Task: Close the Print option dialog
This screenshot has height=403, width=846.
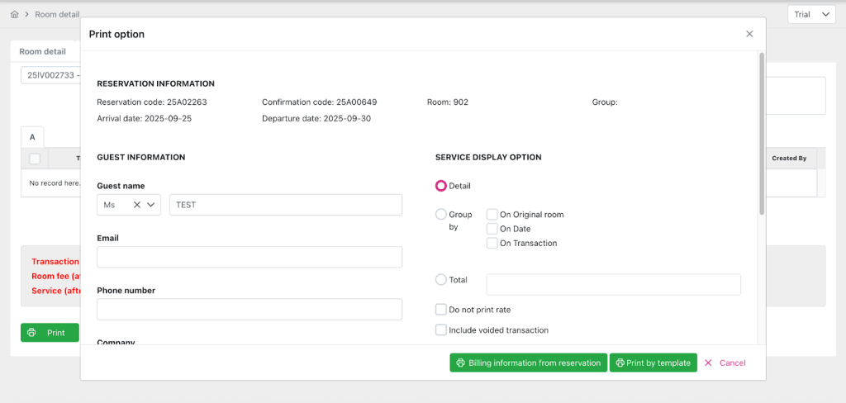Action: click(x=749, y=34)
